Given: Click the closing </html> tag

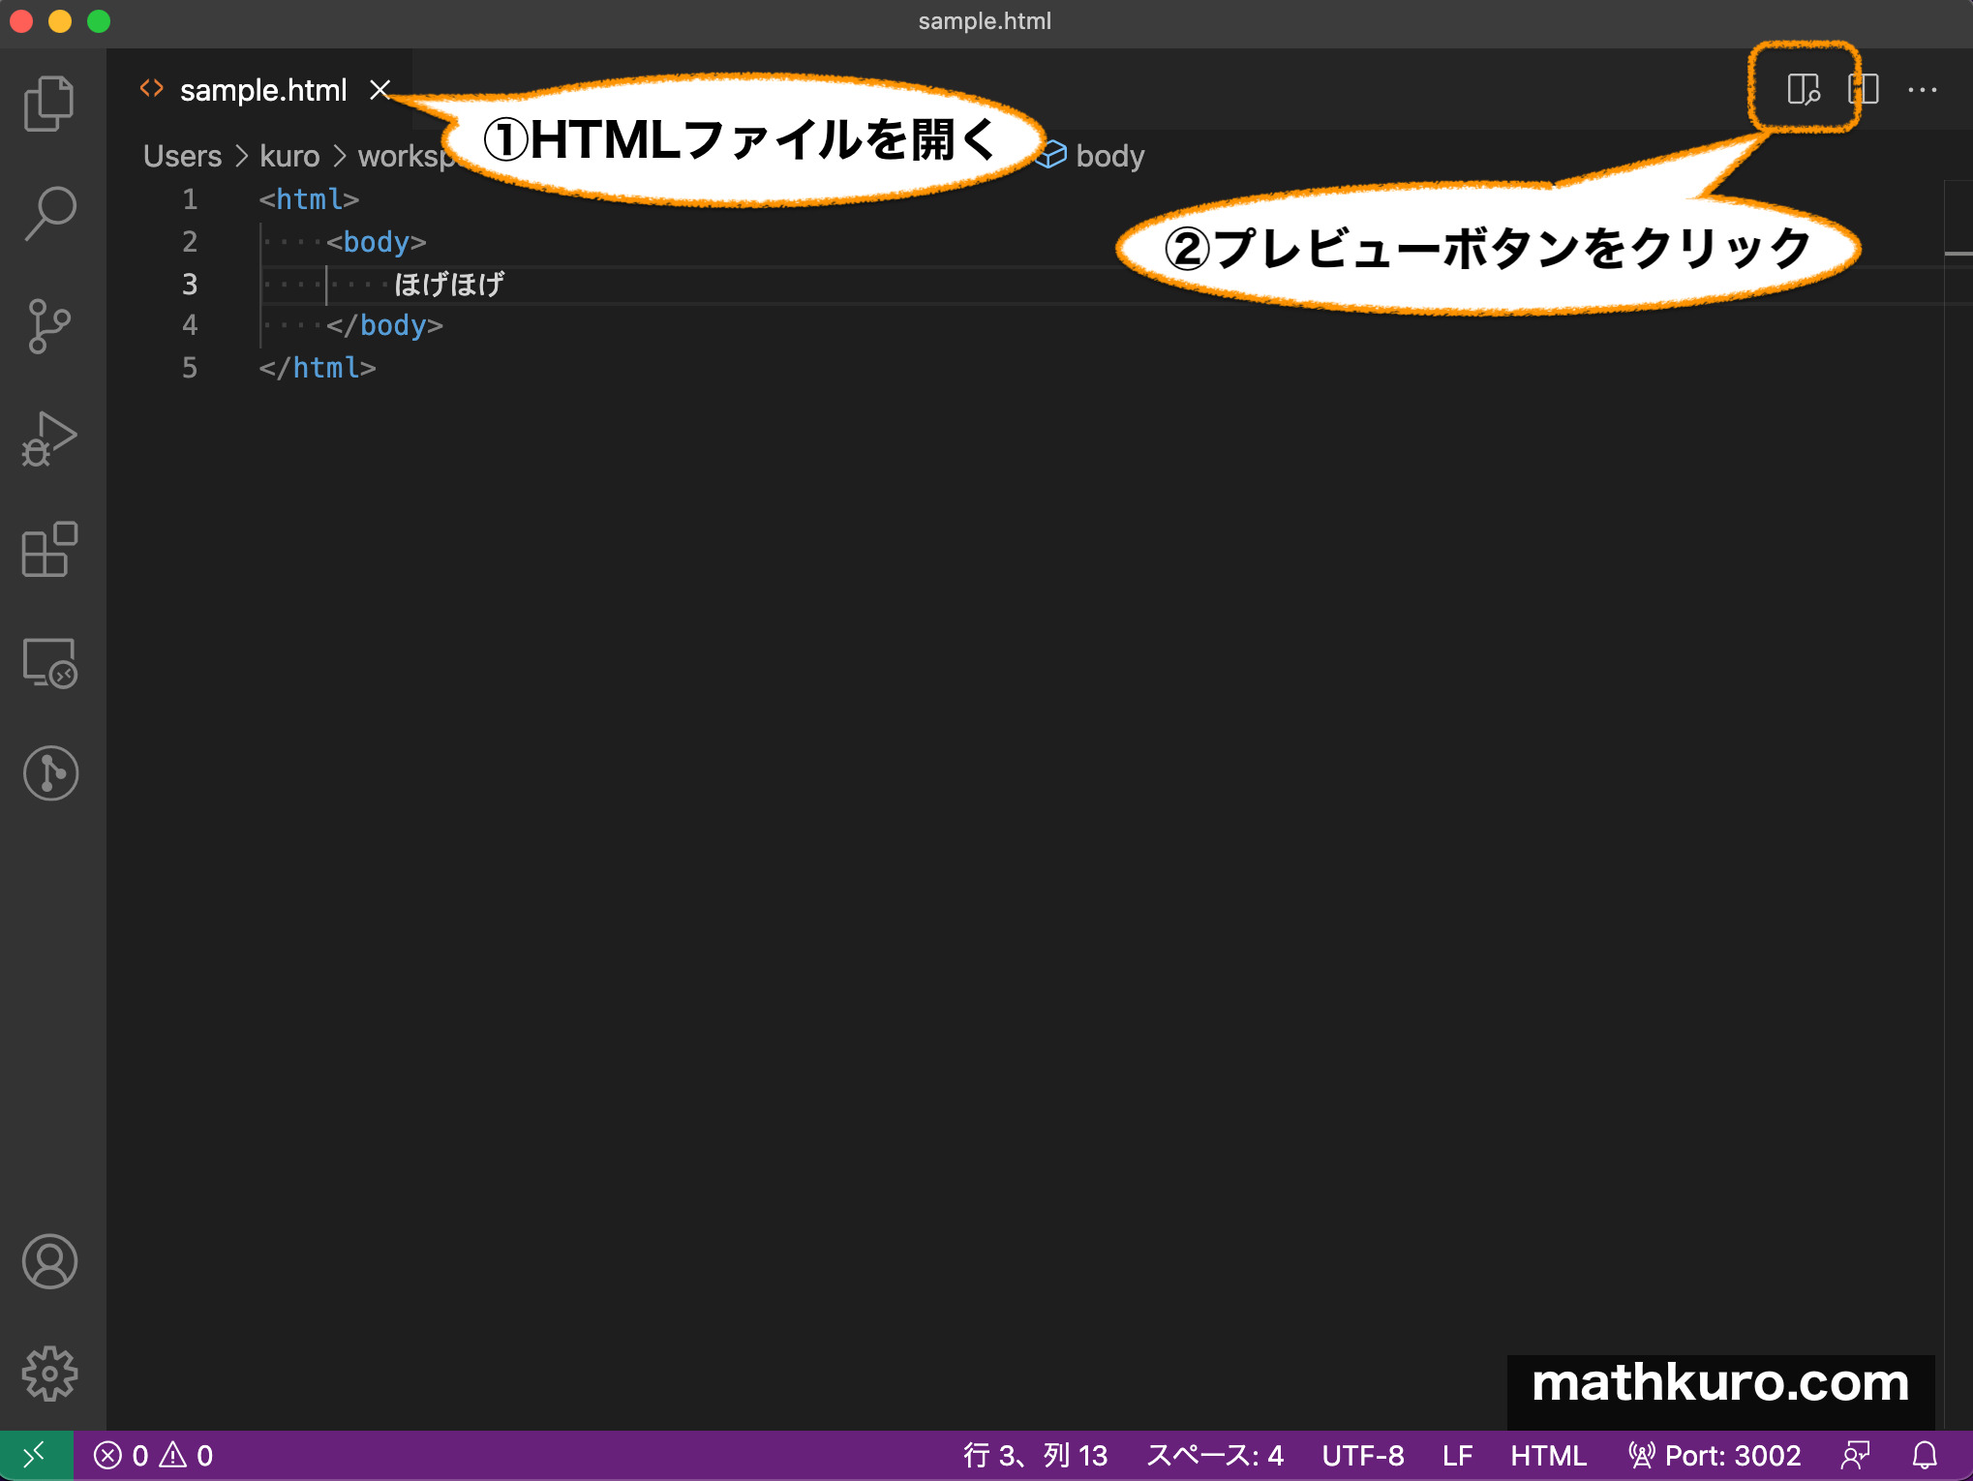Looking at the screenshot, I should pos(318,368).
